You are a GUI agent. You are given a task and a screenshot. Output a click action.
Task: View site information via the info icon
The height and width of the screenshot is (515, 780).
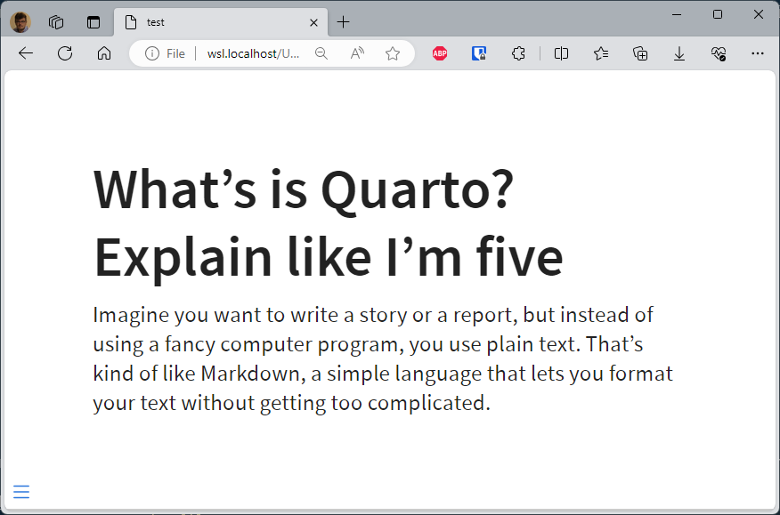pyautogui.click(x=151, y=53)
